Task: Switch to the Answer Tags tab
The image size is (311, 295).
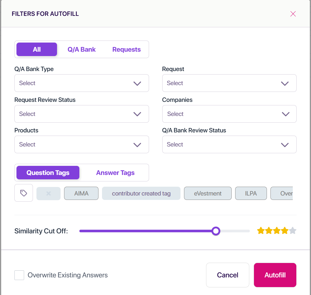Action: (115, 173)
